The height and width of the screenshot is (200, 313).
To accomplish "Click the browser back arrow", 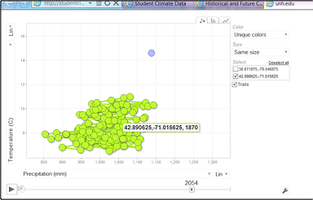I will click(x=9, y=3).
